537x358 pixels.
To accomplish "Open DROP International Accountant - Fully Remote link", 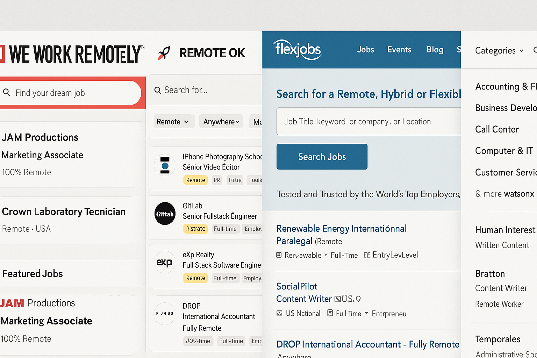I will [x=368, y=344].
